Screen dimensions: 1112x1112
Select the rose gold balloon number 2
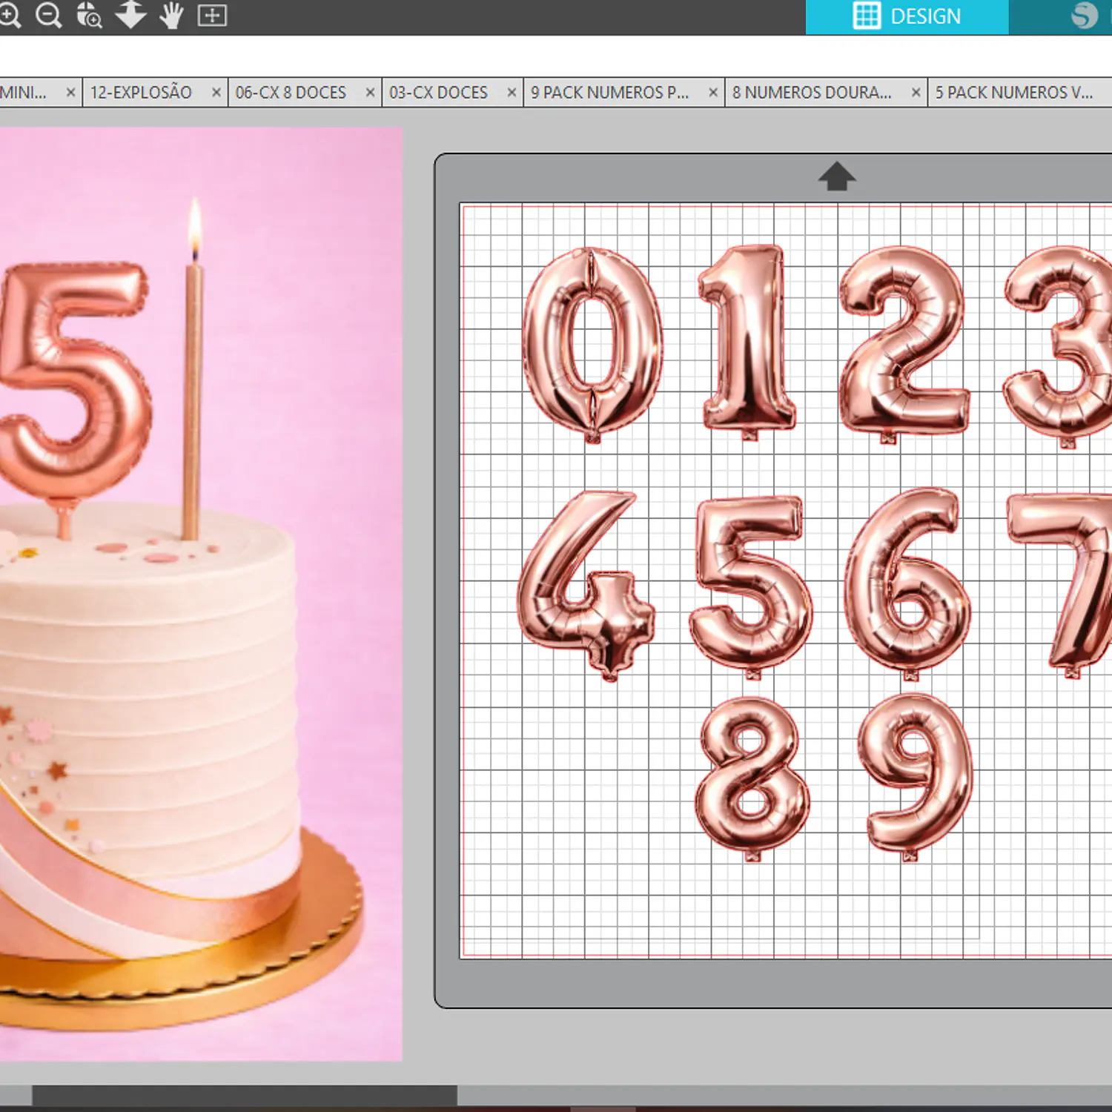903,345
